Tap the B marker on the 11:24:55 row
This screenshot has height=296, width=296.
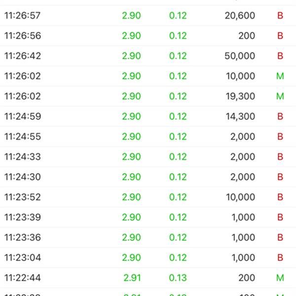tap(280, 137)
